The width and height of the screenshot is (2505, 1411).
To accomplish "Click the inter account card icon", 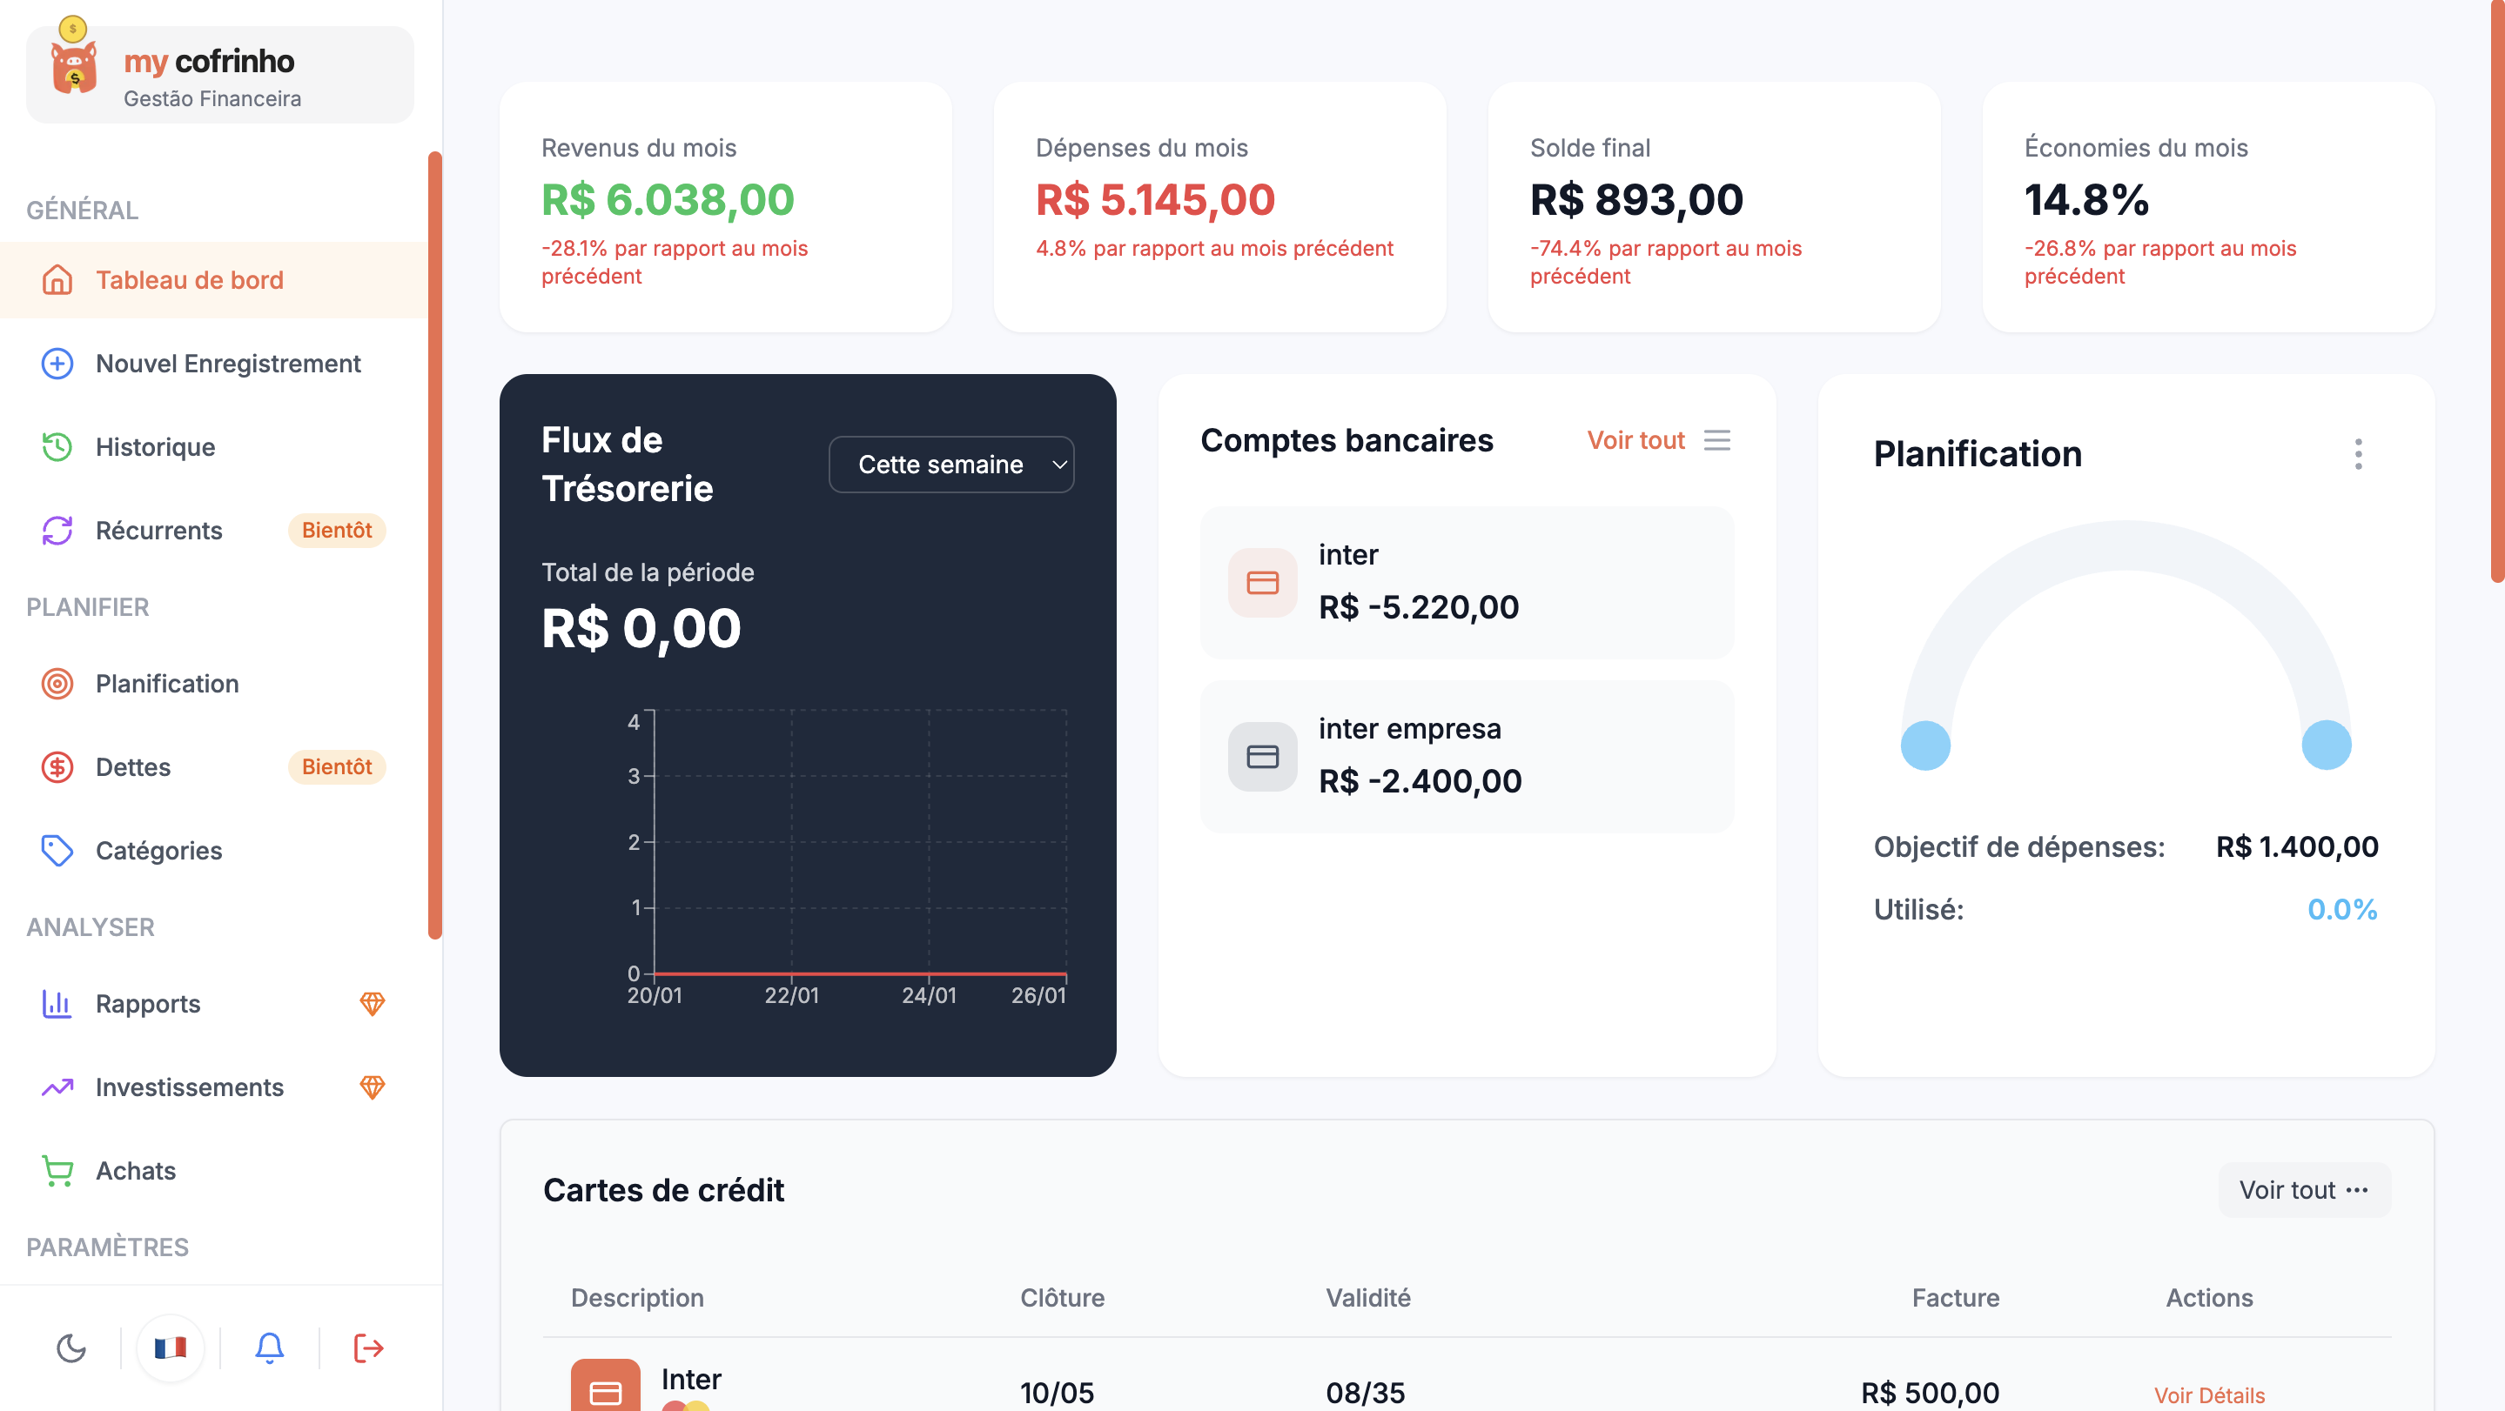I will click(x=1262, y=582).
